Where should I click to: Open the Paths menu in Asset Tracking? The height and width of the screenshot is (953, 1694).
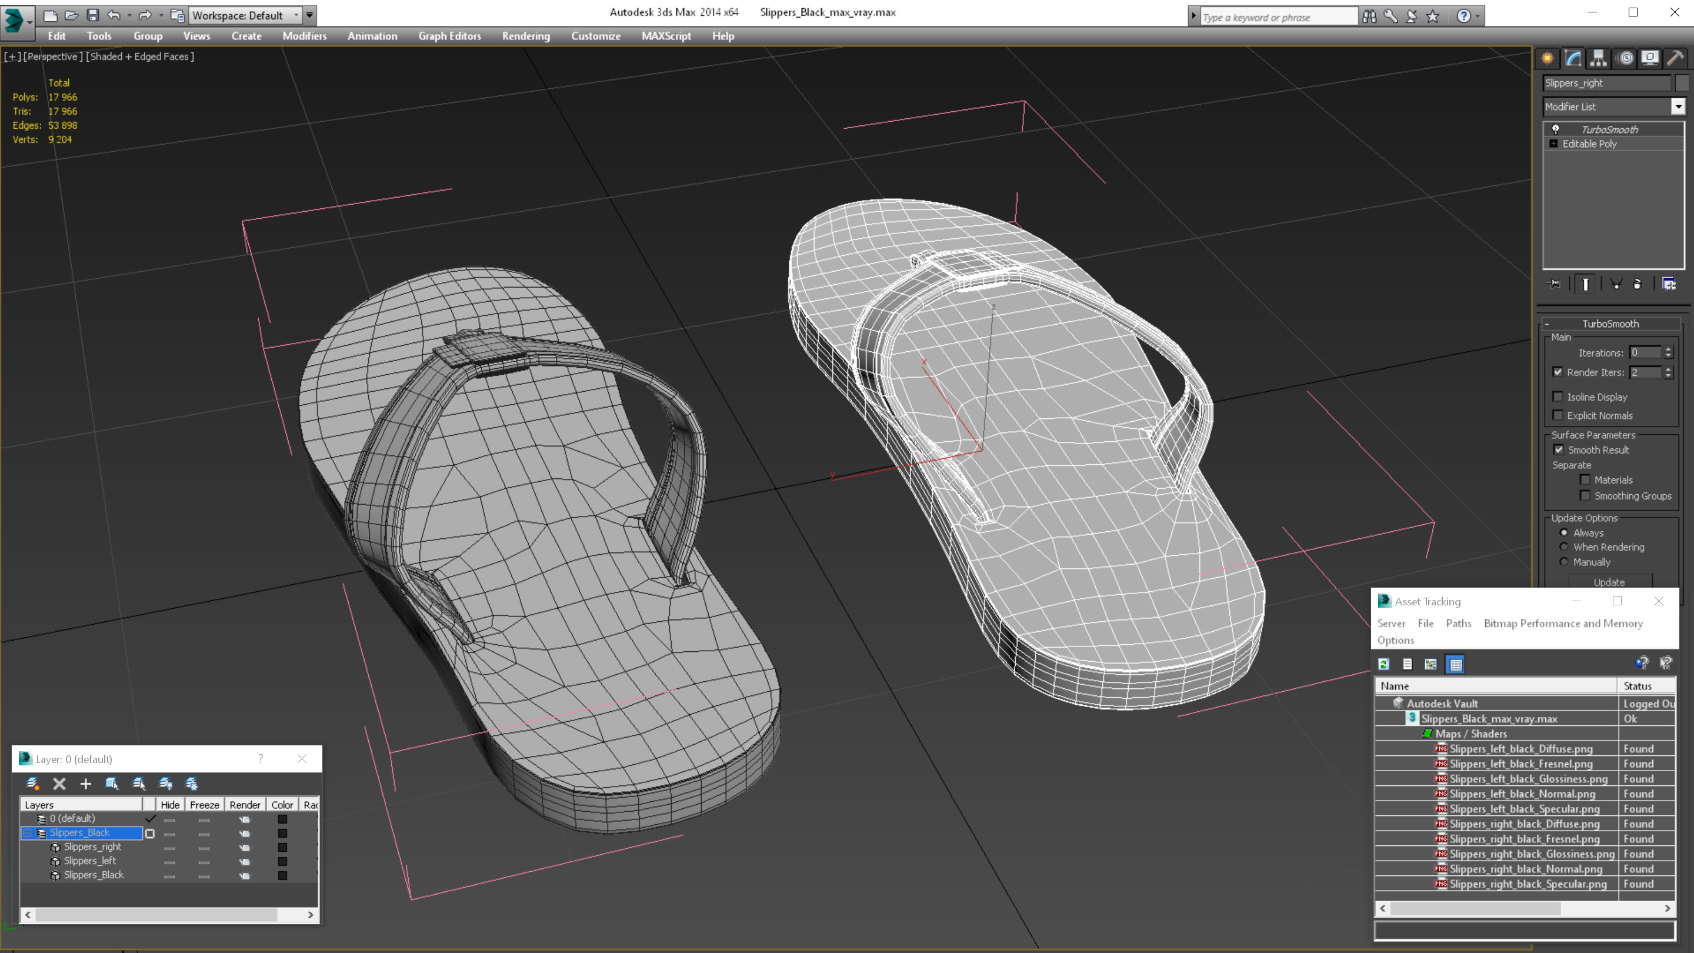[1458, 623]
